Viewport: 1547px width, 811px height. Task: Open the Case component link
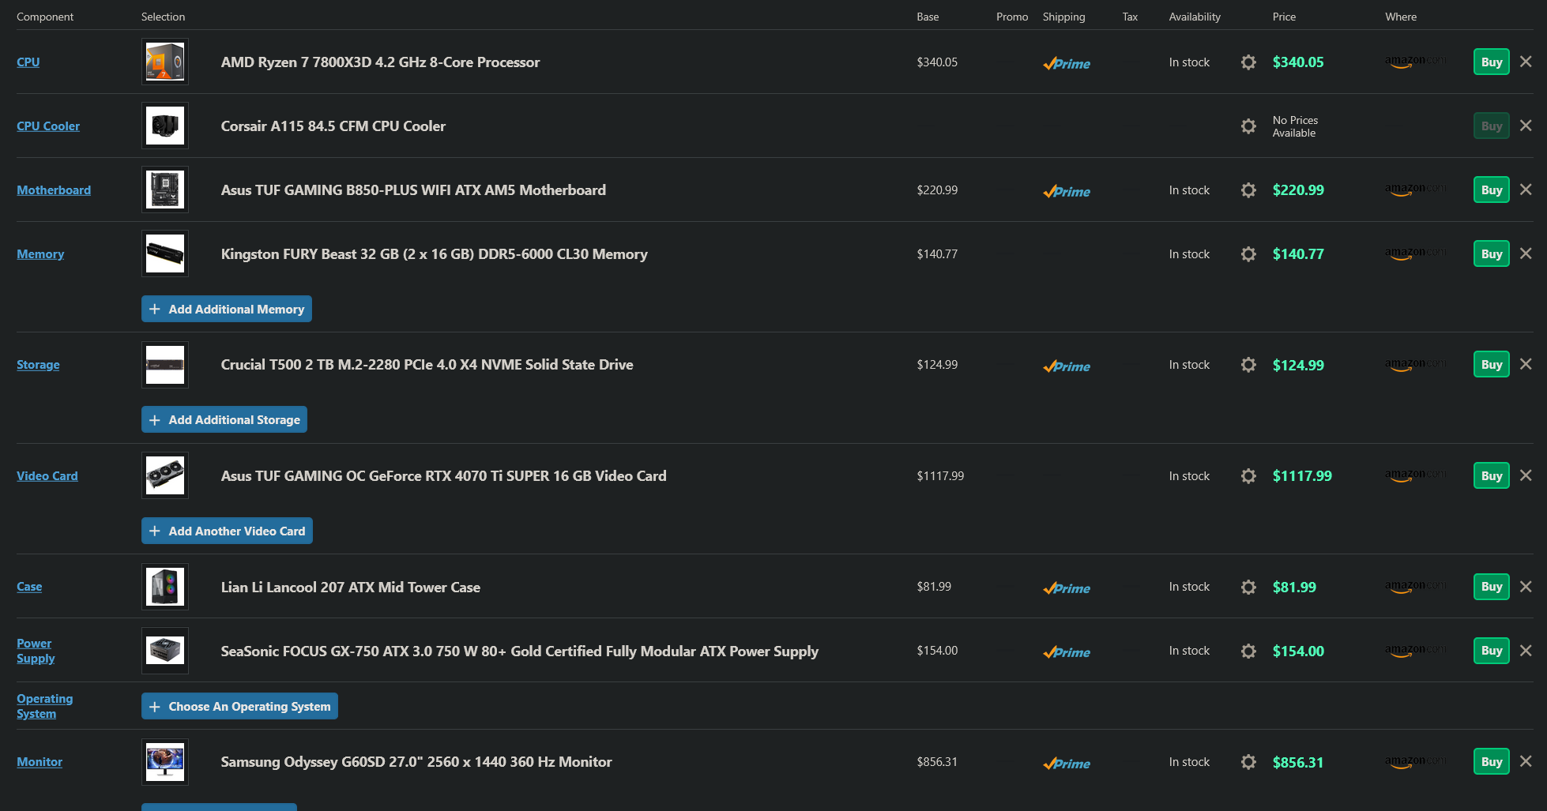(29, 586)
